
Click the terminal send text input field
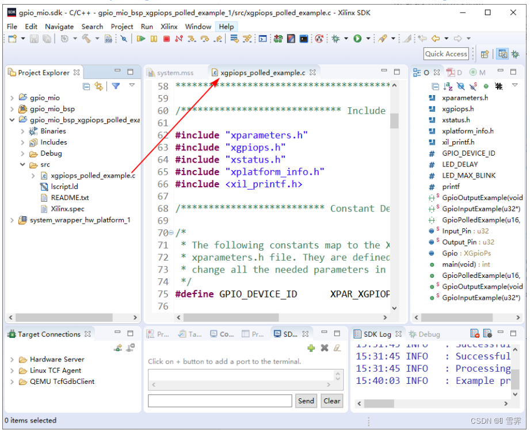pos(220,401)
